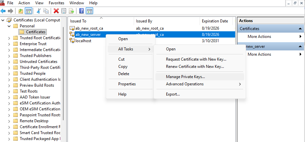Click the Personal folder icon
Screen dimensions: 305x142
point(15,26)
